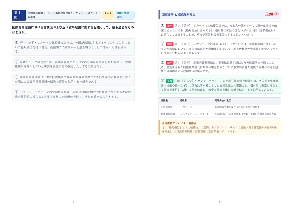Click the 貿易発生の主因 table column header
This screenshot has width=293, height=208.
pos(223,100)
